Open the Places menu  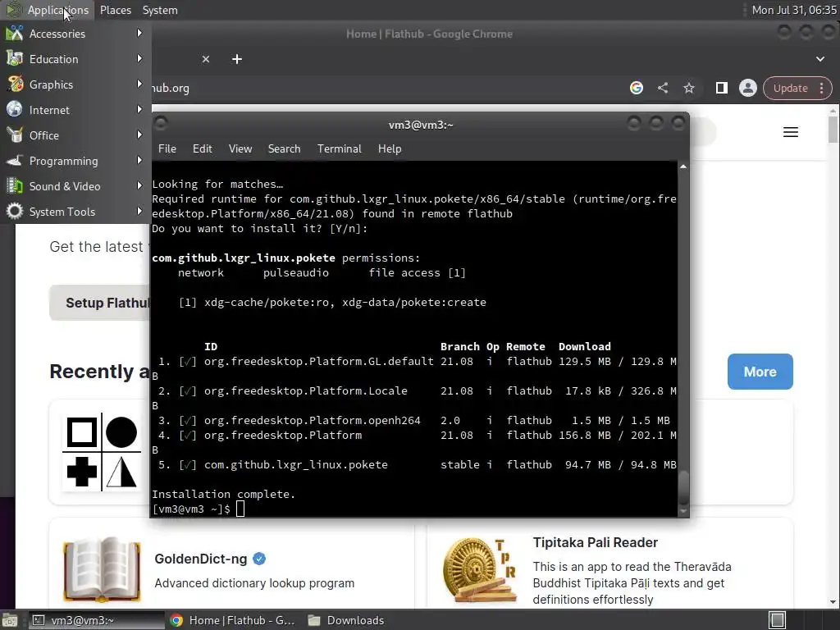coord(115,10)
